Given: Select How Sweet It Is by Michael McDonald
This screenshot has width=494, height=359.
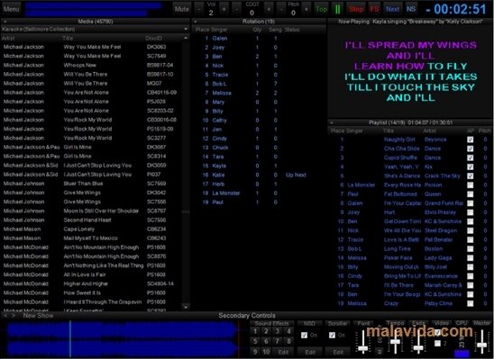Looking at the screenshot, I should tap(92, 293).
